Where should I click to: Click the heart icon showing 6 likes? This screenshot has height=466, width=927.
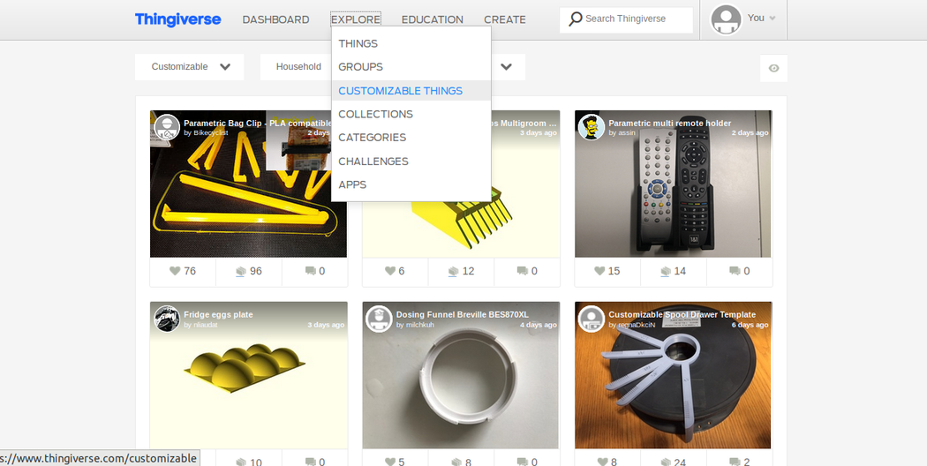click(389, 271)
